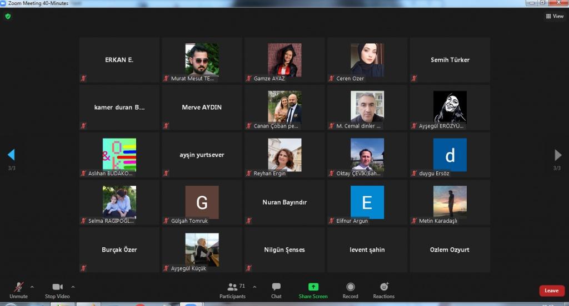The width and height of the screenshot is (569, 306).
Task: Expand audio options arrow beside Unmute
Action: pos(32,287)
